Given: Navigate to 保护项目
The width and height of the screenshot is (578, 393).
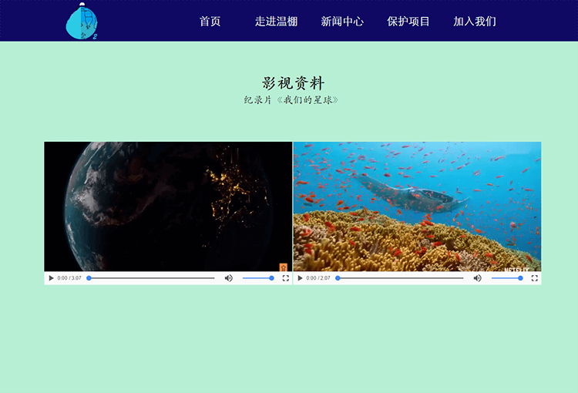Looking at the screenshot, I should coord(408,22).
